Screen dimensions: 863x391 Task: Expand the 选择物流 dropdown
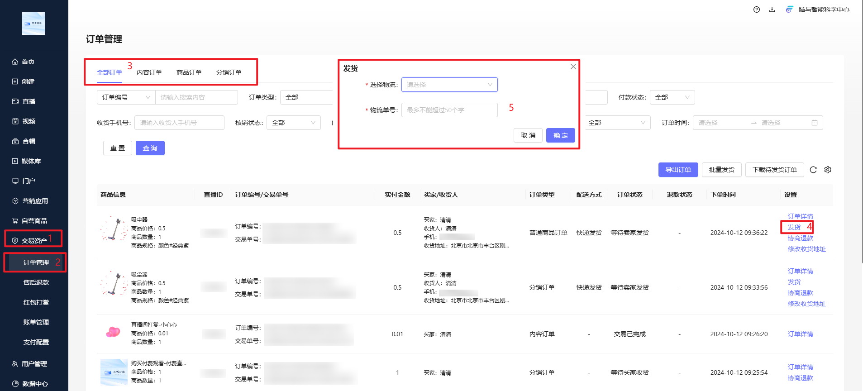tap(449, 85)
